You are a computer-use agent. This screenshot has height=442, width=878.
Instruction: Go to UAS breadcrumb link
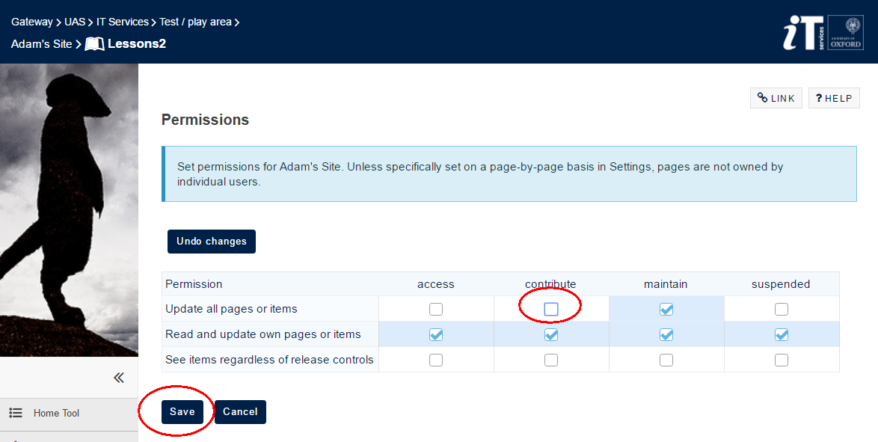click(x=75, y=22)
